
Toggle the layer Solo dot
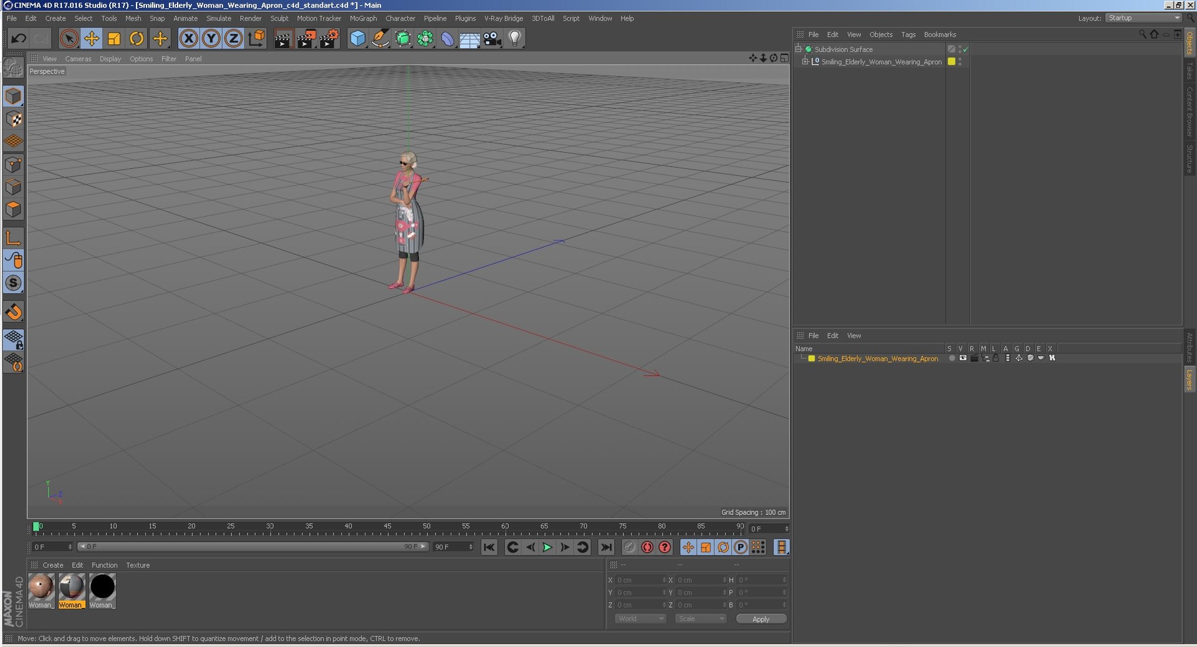(951, 358)
